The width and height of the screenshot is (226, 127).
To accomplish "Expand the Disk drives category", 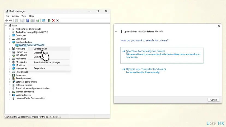I will (x=10, y=39).
